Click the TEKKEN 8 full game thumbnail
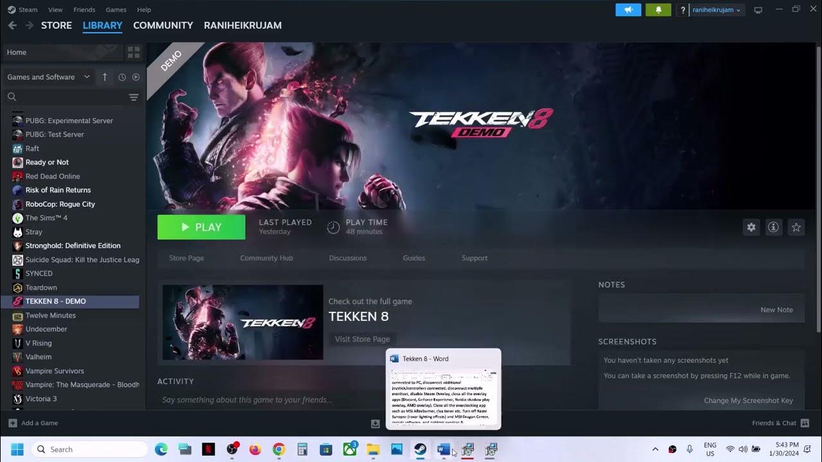 [x=243, y=322]
